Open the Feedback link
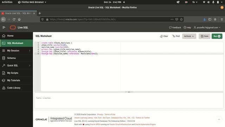The image size is (225, 127). coord(175,28)
